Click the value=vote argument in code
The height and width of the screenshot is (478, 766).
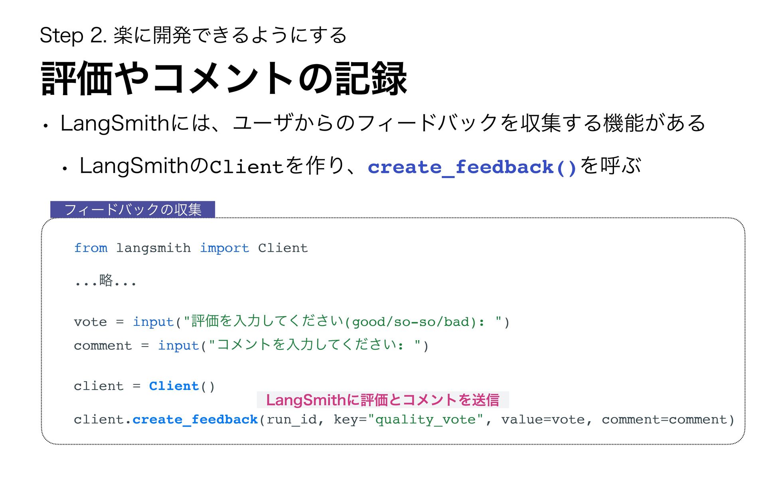pyautogui.click(x=543, y=419)
